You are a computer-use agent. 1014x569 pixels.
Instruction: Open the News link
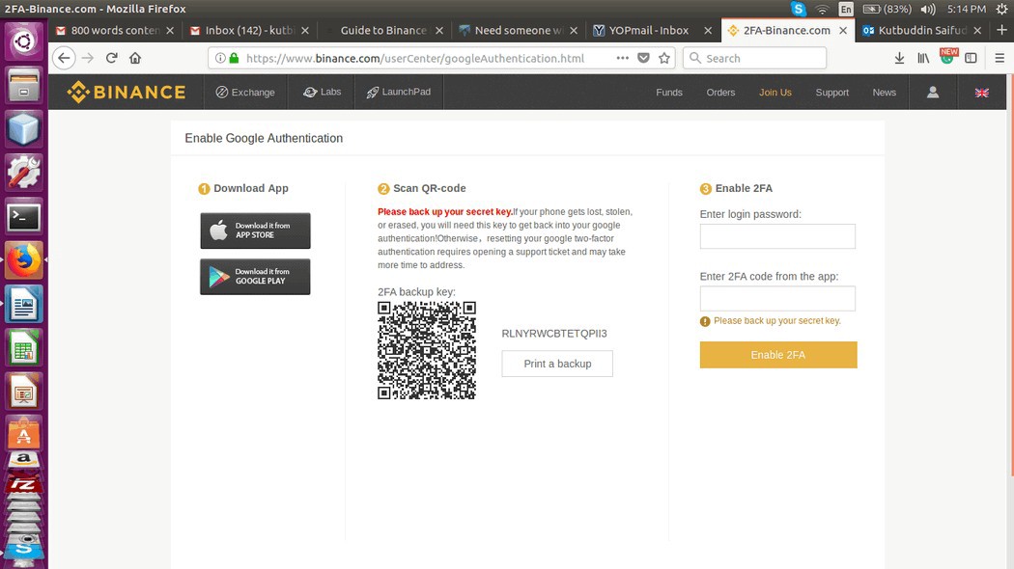click(884, 93)
